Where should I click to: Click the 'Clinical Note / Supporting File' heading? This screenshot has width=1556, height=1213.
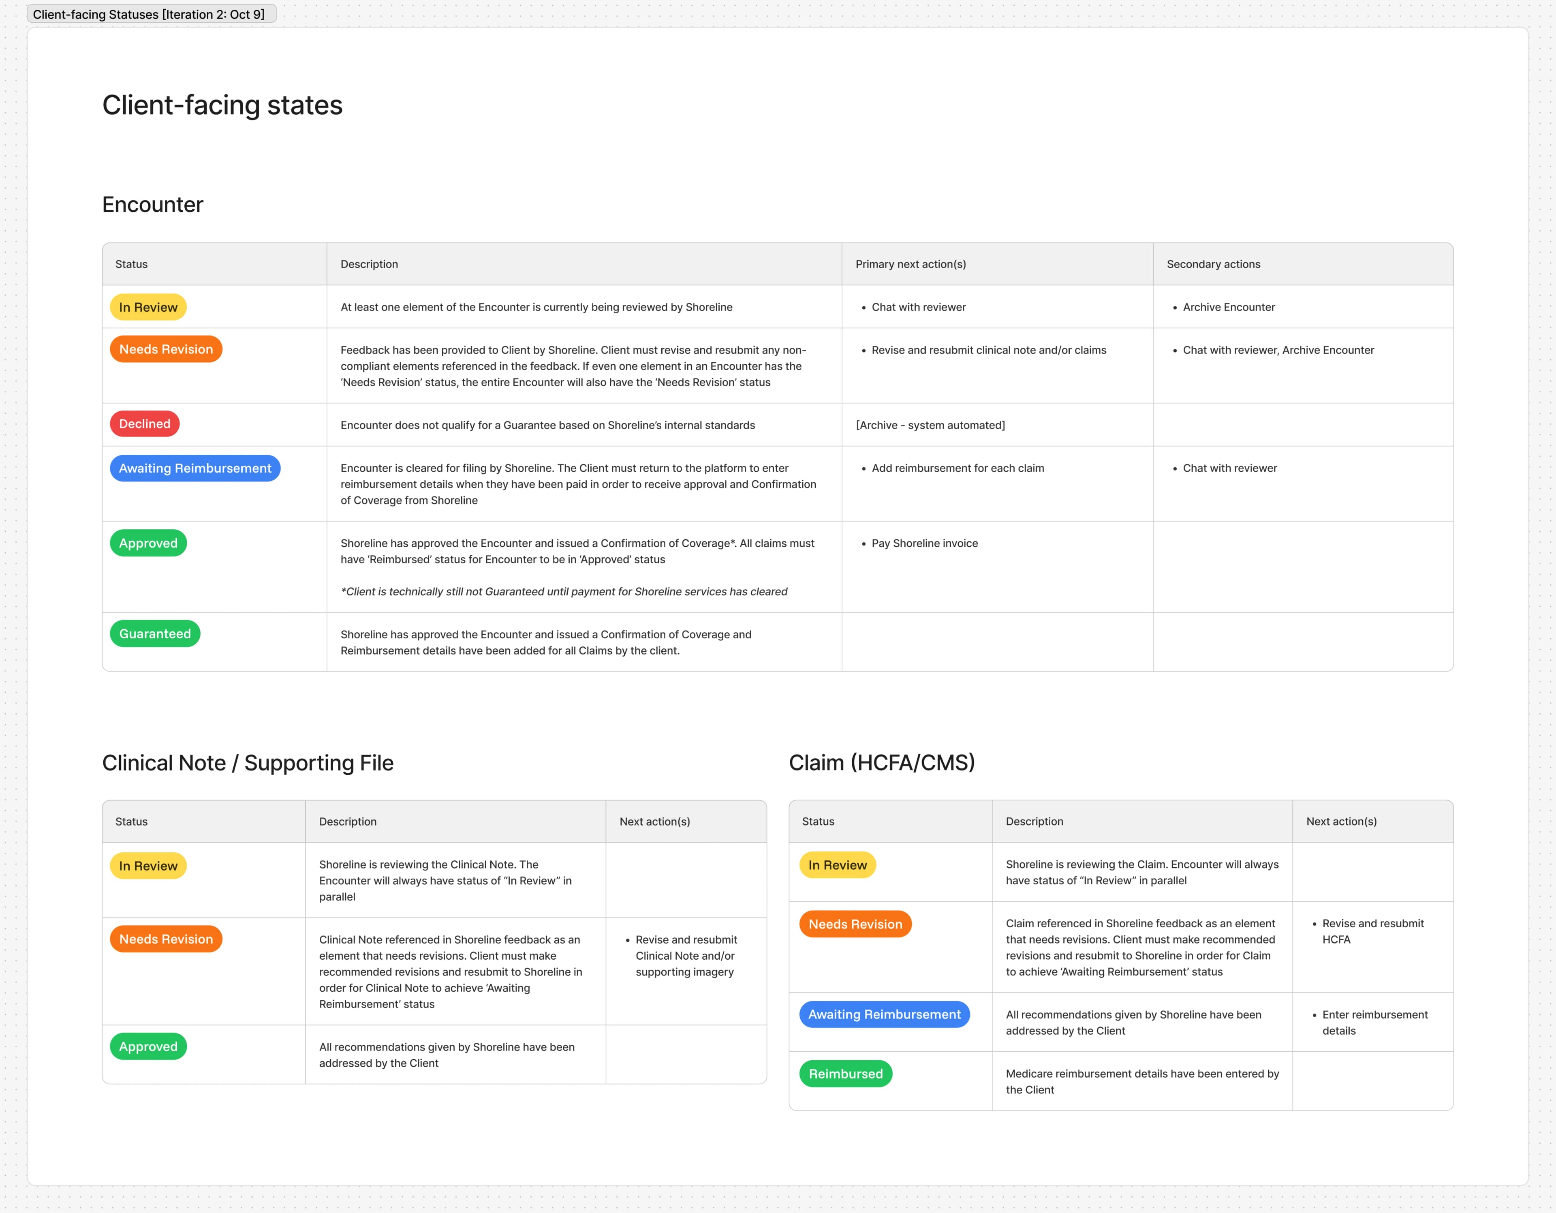[x=247, y=763]
